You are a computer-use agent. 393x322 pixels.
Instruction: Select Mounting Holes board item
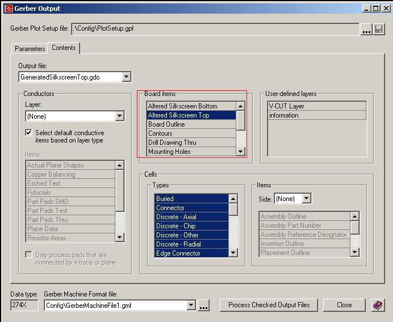[x=191, y=152]
